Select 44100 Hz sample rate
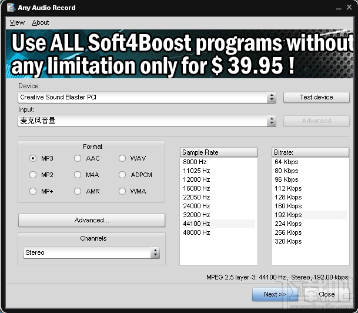This screenshot has height=313, width=358. (219, 224)
